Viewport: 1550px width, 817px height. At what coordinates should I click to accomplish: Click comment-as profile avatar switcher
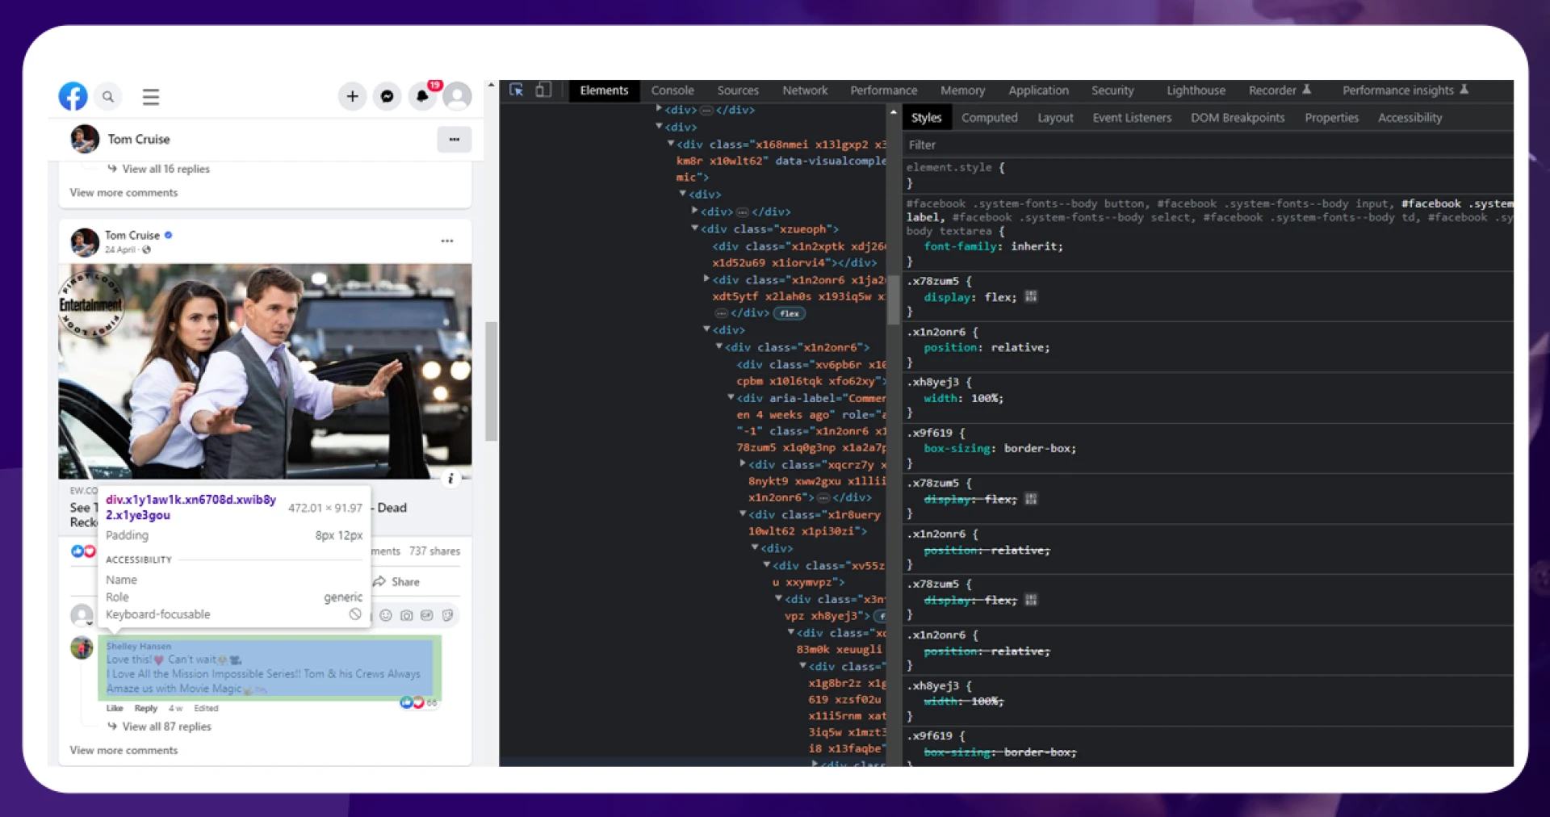[x=82, y=616]
